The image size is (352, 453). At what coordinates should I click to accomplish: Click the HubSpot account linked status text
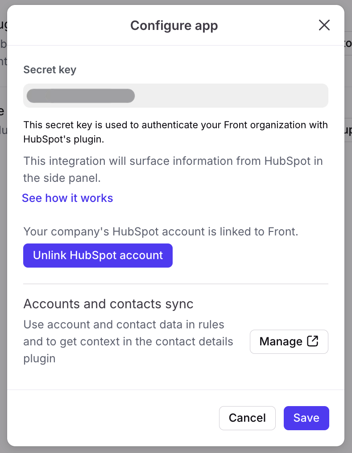coord(161,231)
